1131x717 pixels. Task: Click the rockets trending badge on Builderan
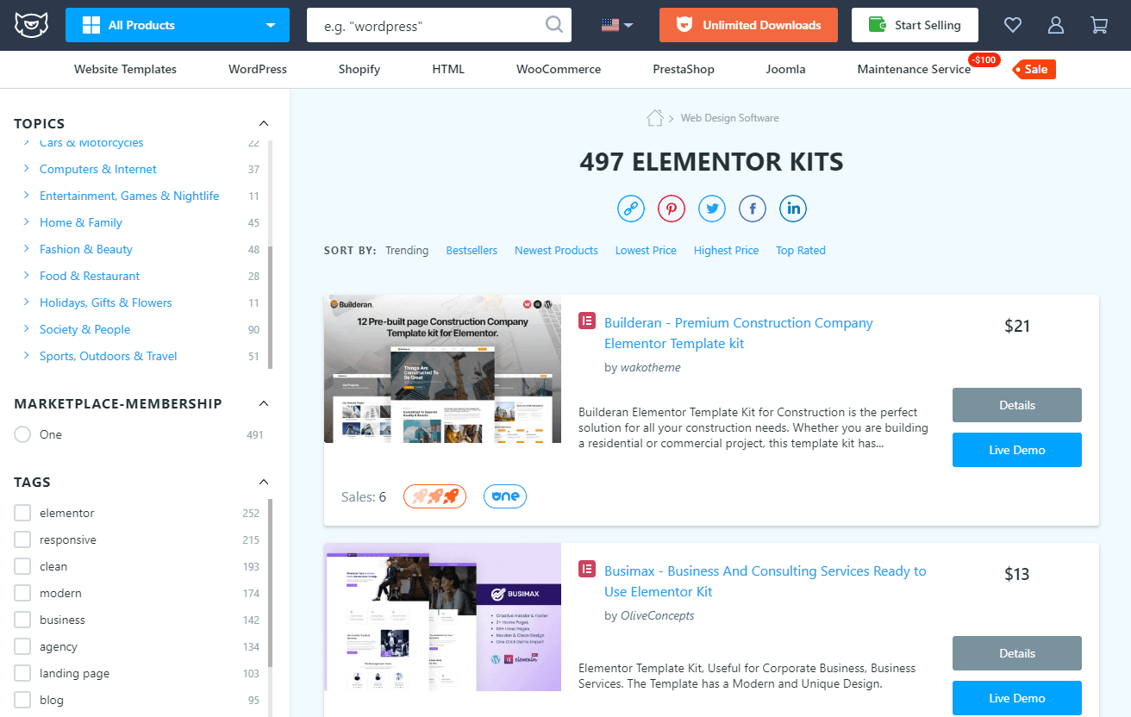(x=434, y=496)
